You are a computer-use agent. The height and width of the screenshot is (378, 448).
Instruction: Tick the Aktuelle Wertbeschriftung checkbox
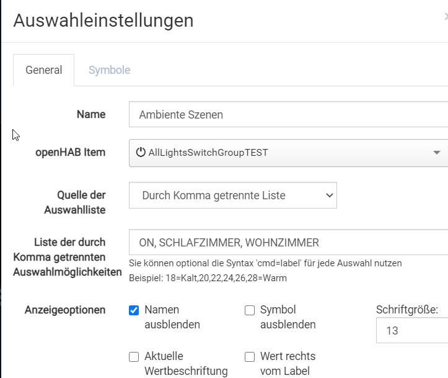tap(134, 357)
